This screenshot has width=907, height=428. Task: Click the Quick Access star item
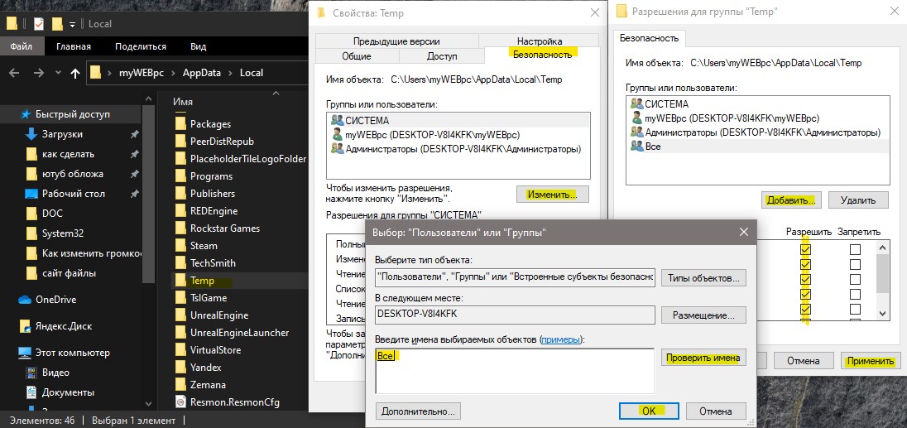(65, 114)
